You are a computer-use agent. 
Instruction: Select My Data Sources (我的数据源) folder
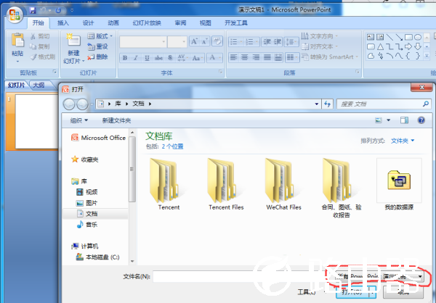(x=399, y=184)
